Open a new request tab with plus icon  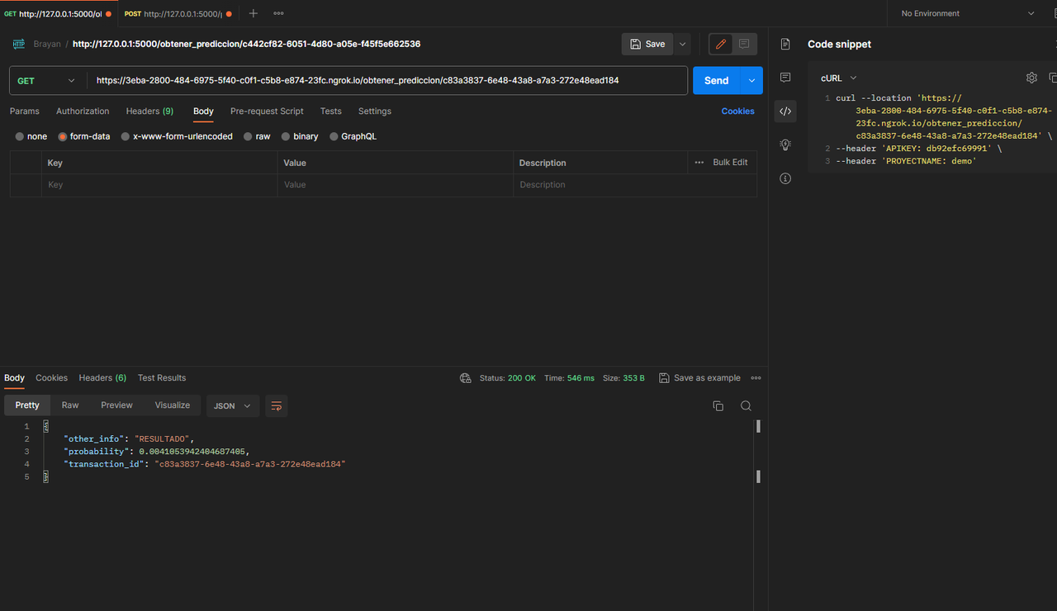(x=254, y=13)
